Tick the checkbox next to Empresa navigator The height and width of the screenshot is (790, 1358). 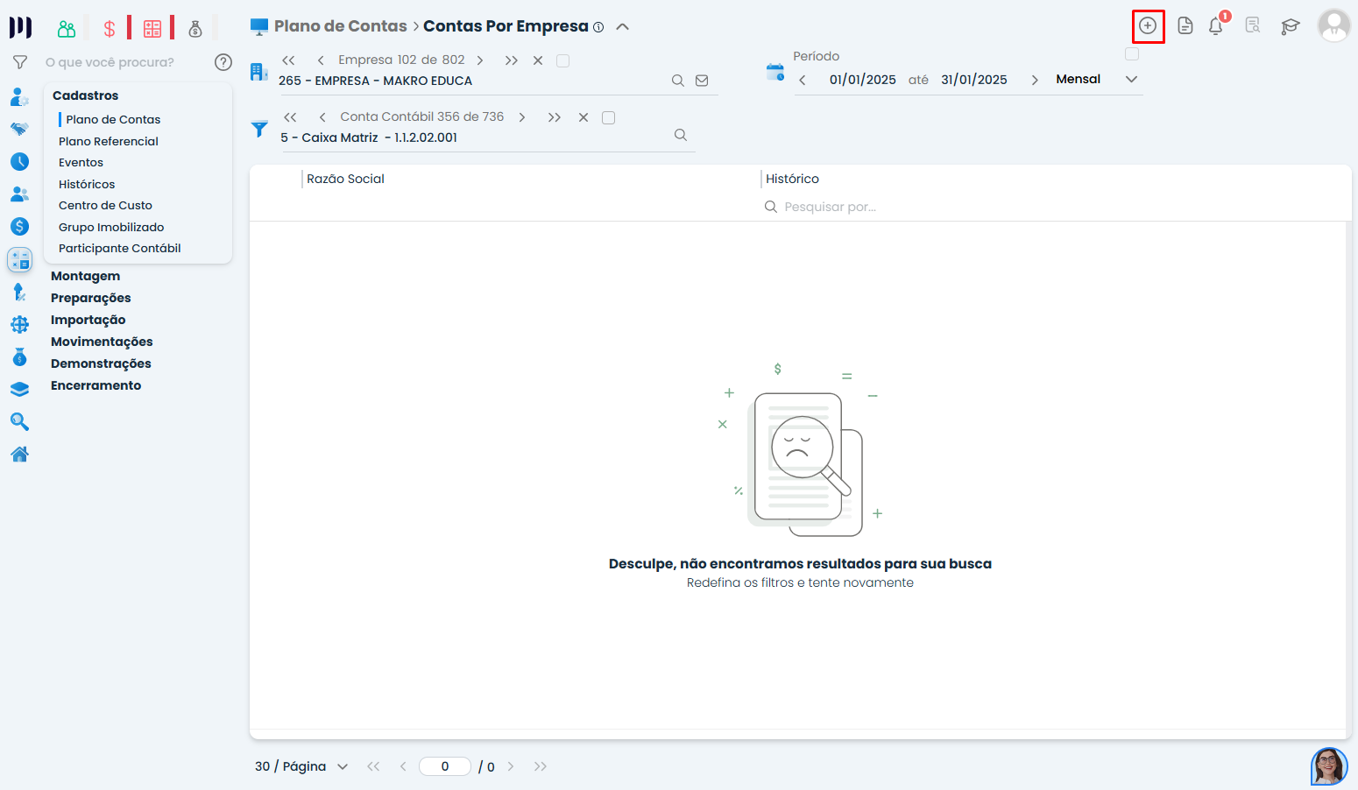click(x=563, y=60)
